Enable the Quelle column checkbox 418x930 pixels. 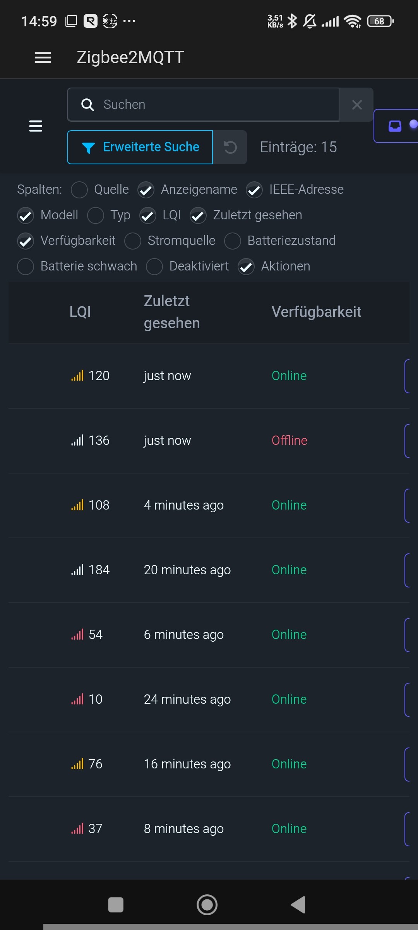[79, 190]
